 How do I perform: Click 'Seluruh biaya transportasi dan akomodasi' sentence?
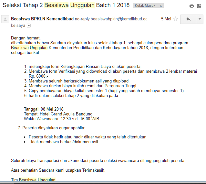click(98, 161)
